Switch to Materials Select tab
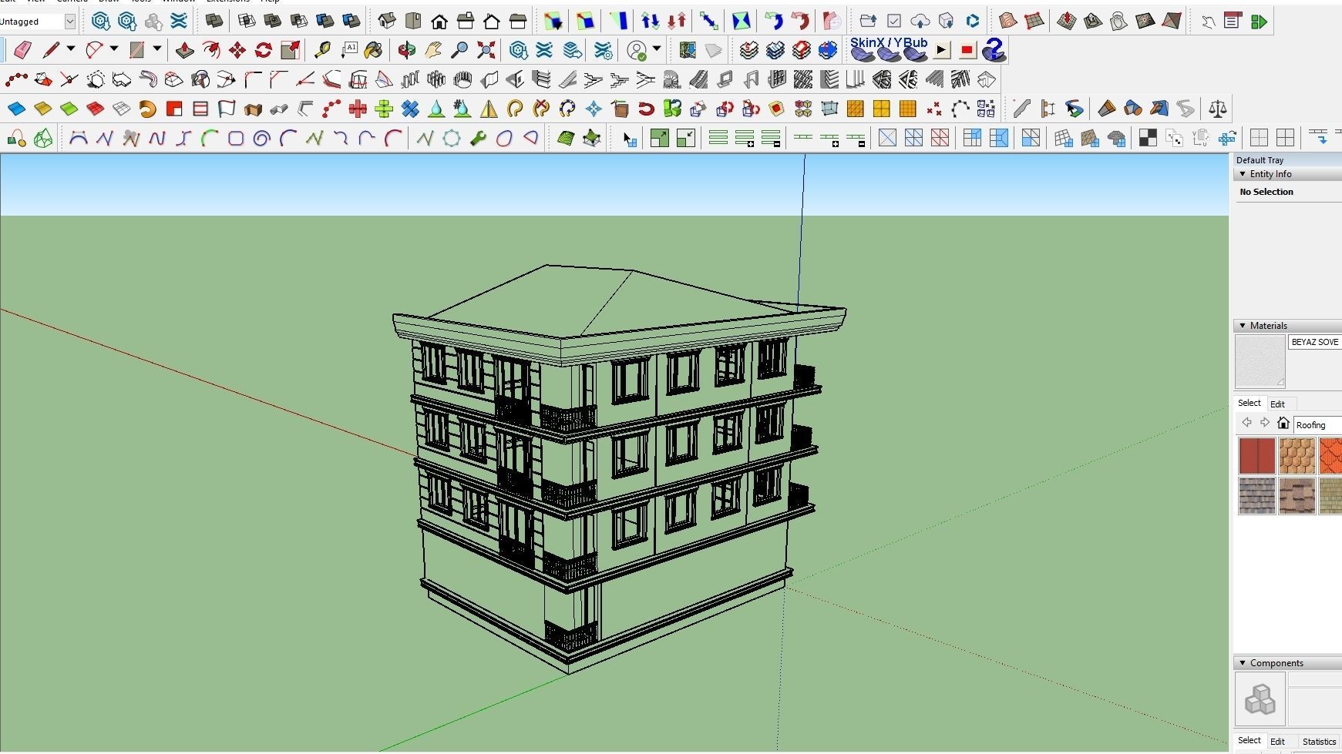 click(x=1250, y=404)
